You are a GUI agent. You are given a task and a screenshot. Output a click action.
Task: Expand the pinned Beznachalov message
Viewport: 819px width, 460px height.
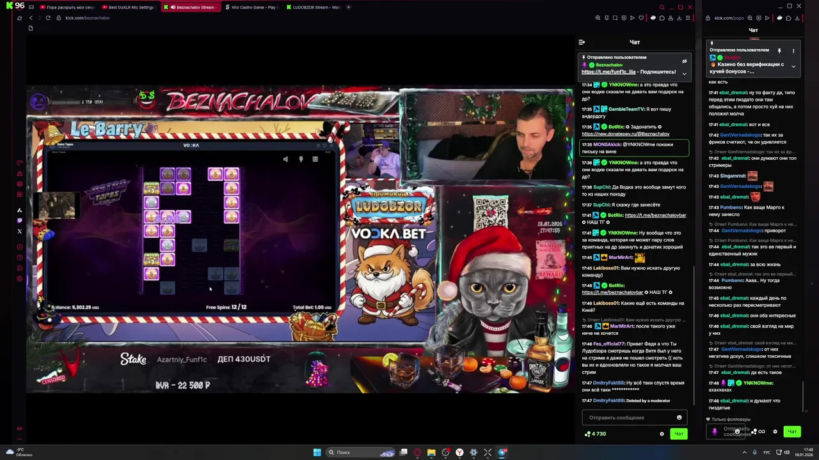pos(684,73)
